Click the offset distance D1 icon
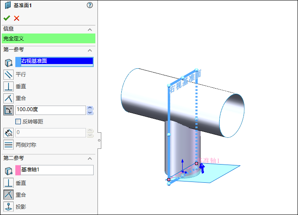Viewport: 298px width, 215px height. (9, 133)
